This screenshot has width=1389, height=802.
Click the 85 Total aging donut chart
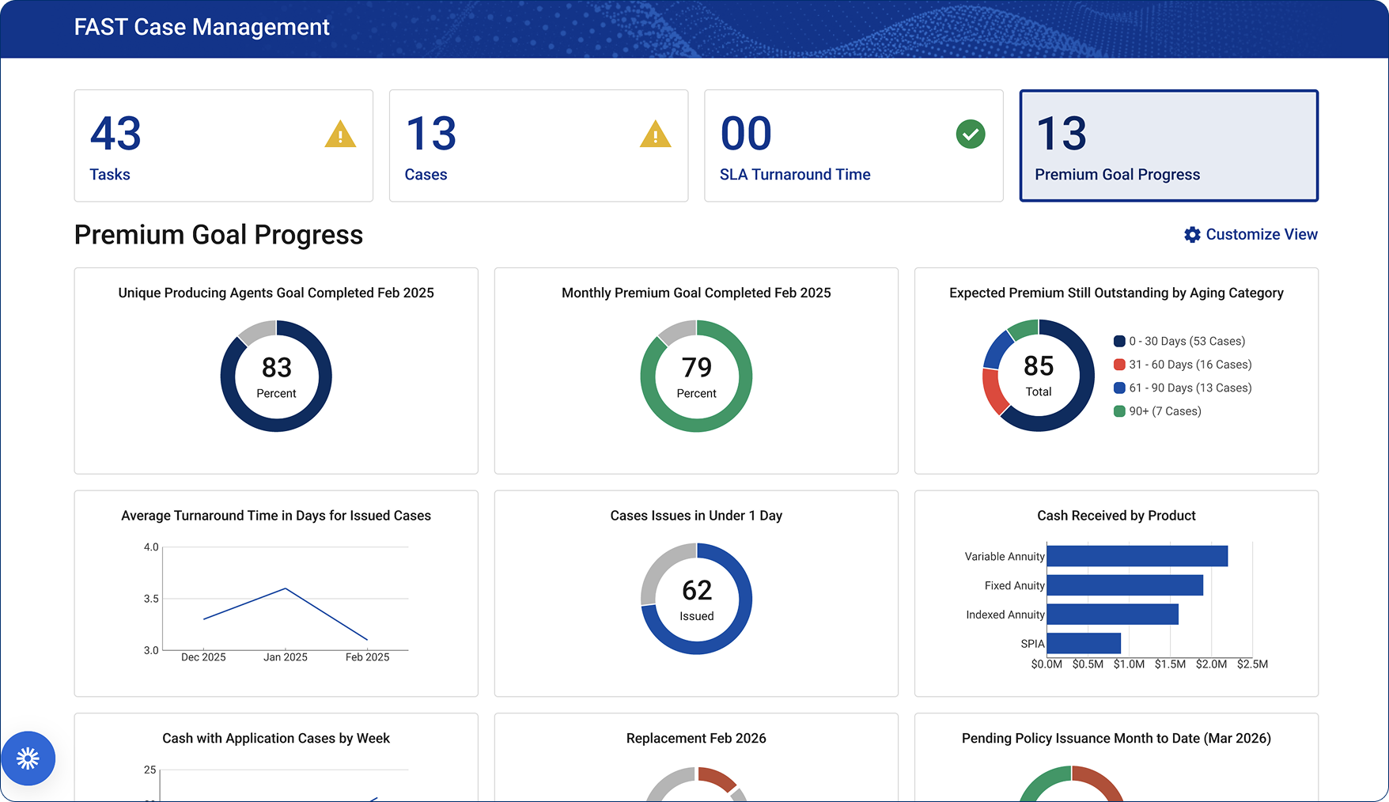(1039, 375)
